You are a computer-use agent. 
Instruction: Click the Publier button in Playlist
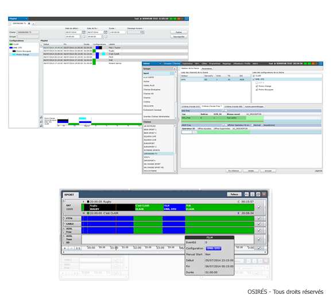179,32
